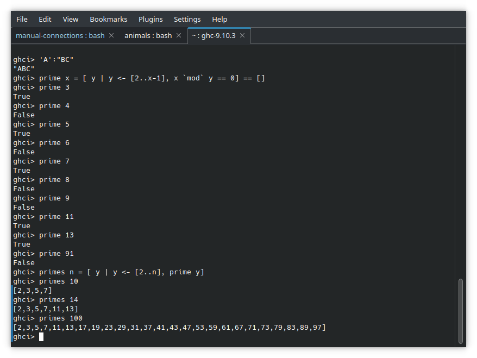Image resolution: width=477 pixels, height=358 pixels.
Task: Click the command 'prime 7'
Action: 54,161
